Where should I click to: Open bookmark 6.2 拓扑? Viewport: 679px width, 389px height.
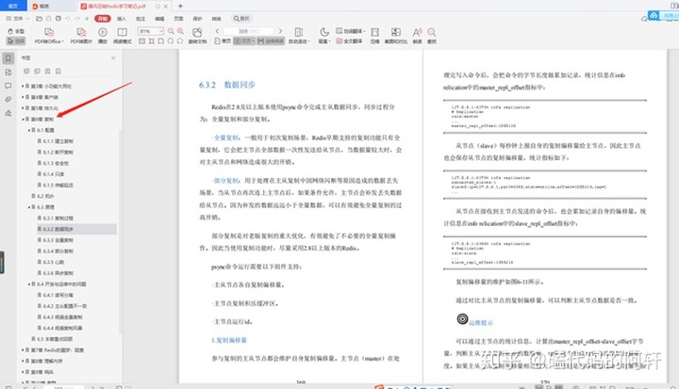(42, 196)
